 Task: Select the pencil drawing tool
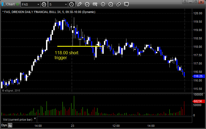coord(79,4)
